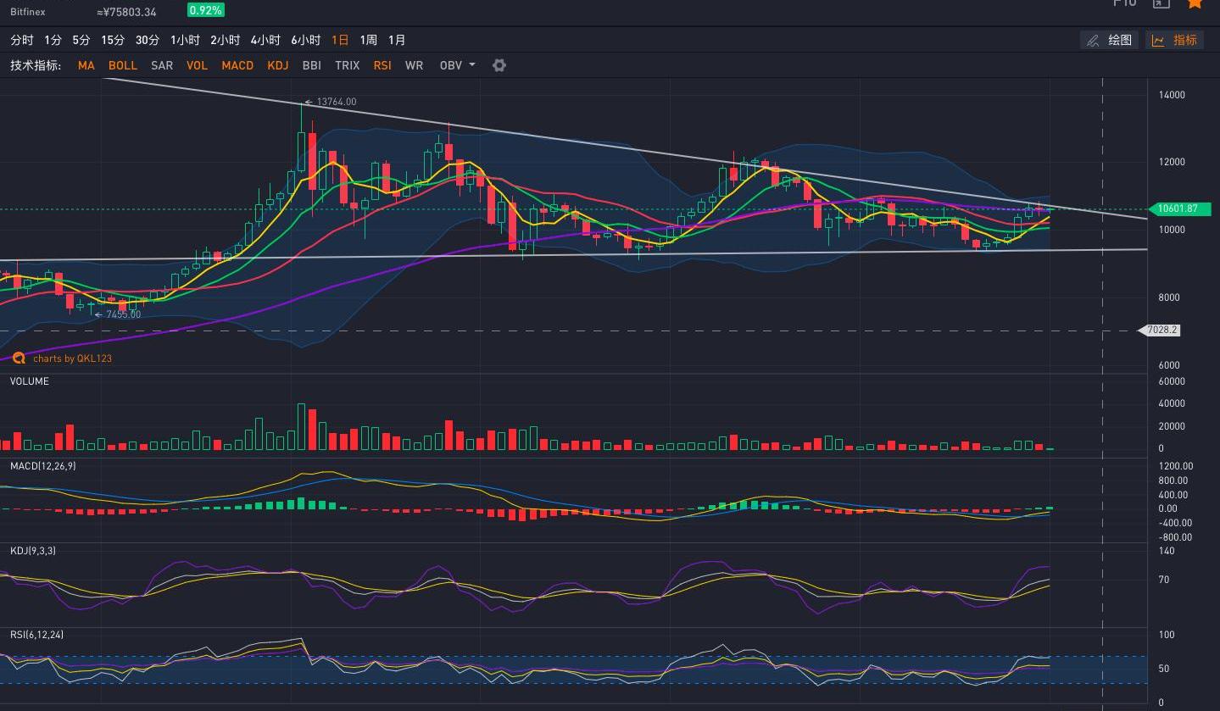Switch to 分时 time-sharing view
The image size is (1220, 711).
pyautogui.click(x=22, y=40)
